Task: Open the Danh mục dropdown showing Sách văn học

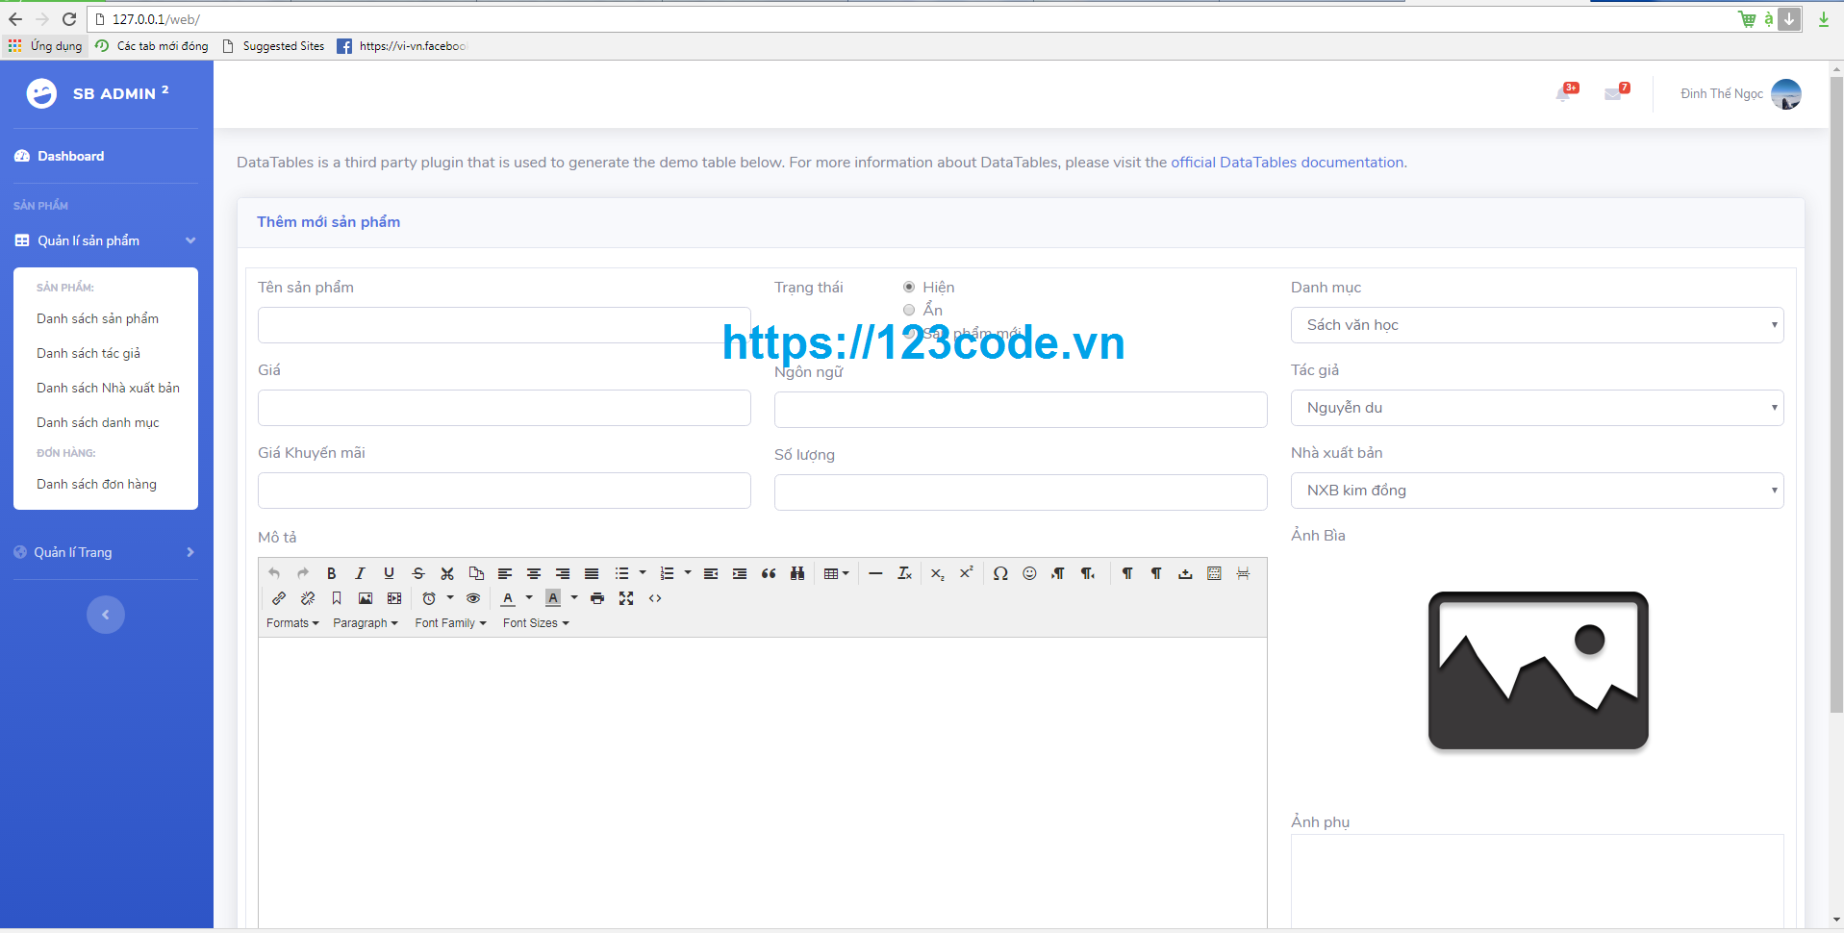Action: (x=1537, y=325)
